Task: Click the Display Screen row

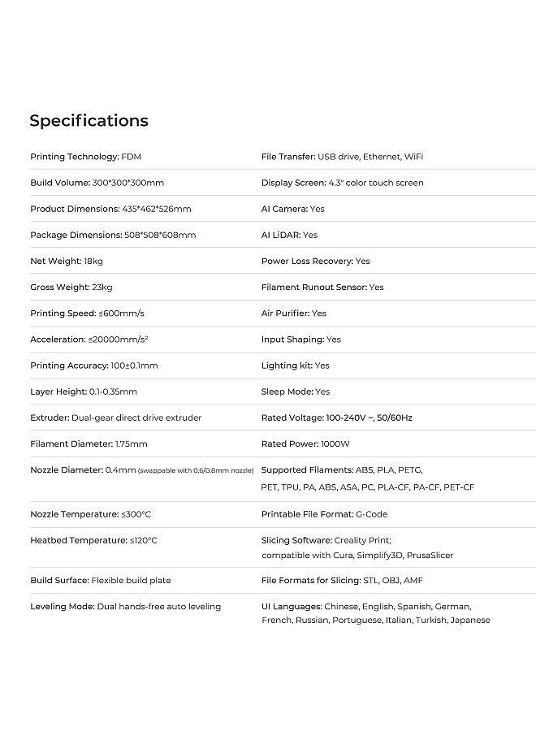Action: [342, 183]
